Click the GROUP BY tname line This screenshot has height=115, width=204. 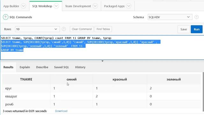click(12, 50)
